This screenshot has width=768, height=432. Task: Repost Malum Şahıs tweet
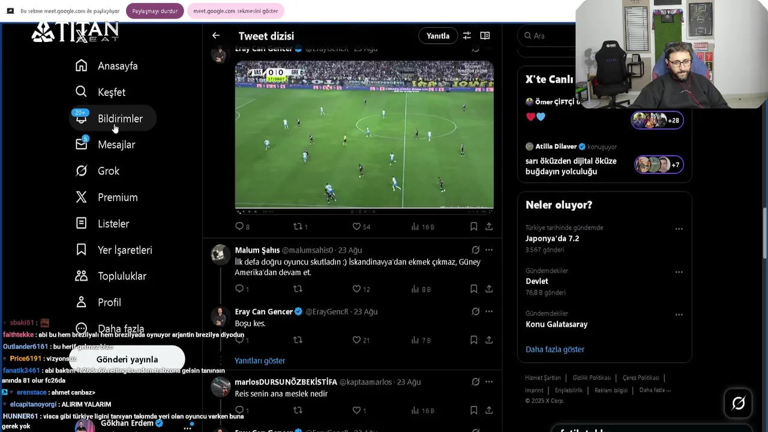(x=298, y=289)
